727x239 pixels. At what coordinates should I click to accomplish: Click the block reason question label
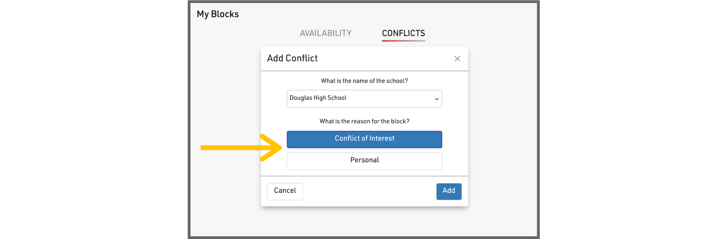click(x=364, y=121)
